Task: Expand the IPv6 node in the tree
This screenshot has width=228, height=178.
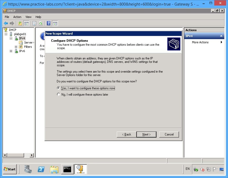Action: click(11, 51)
